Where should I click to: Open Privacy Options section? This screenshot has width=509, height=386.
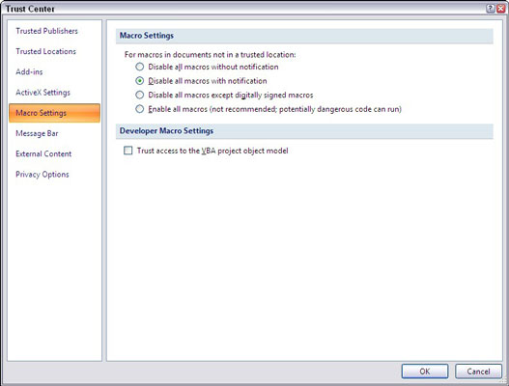pyautogui.click(x=42, y=175)
